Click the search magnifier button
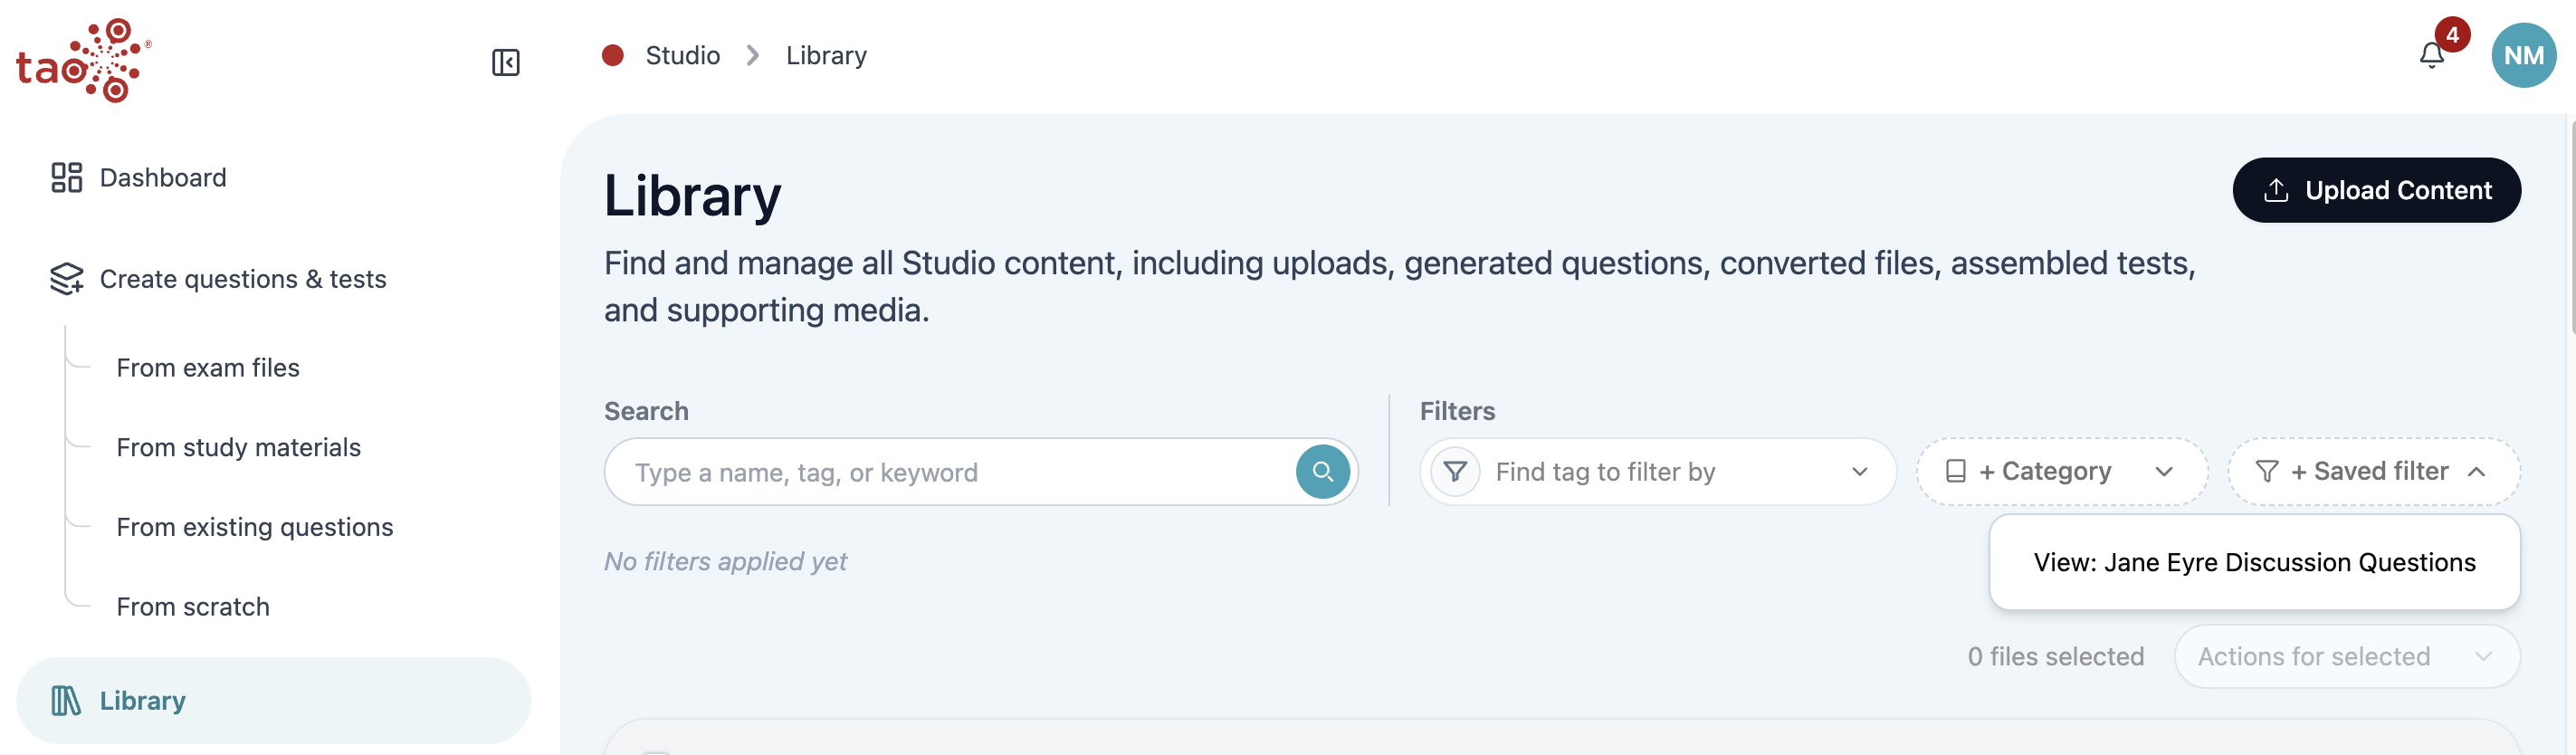Screen dimensions: 2576x755 1322,472
